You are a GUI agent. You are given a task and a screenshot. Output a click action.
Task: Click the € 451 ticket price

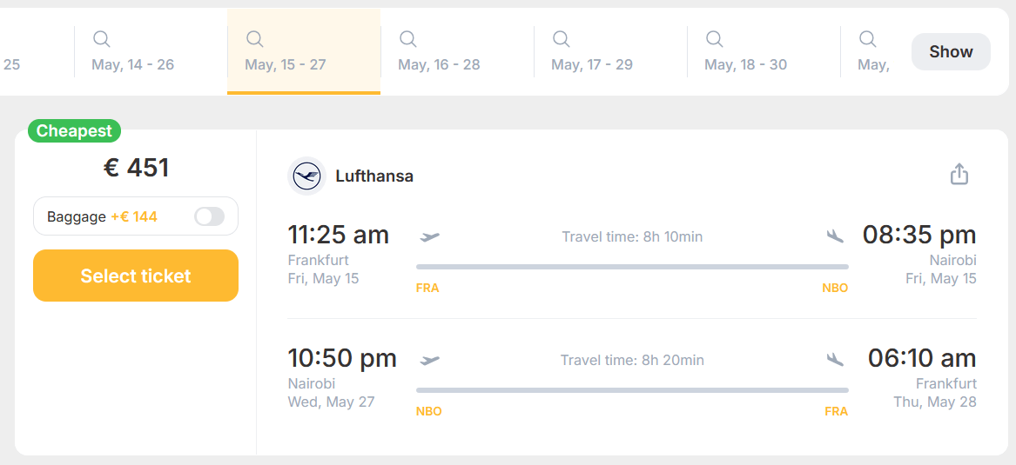[136, 168]
